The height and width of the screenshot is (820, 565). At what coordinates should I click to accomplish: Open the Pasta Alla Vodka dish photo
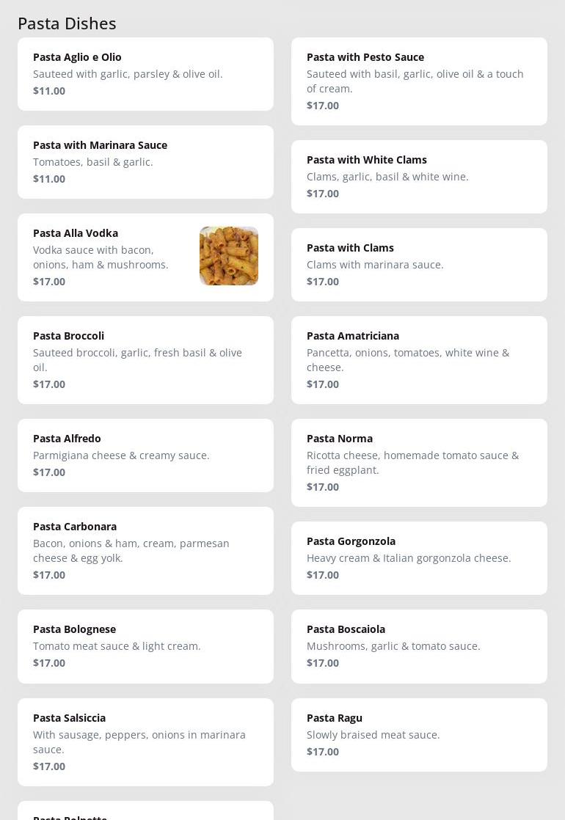pos(229,256)
